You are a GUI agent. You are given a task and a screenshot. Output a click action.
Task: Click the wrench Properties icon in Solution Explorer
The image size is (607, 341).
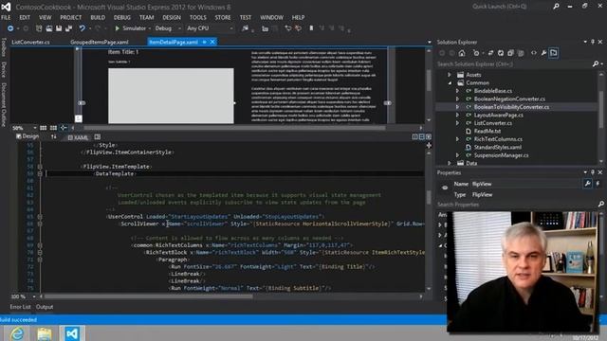click(543, 53)
